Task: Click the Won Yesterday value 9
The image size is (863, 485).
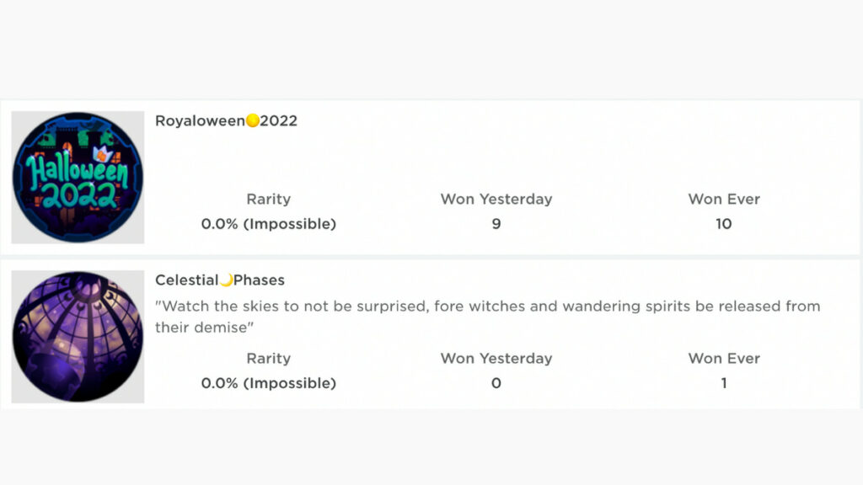Action: point(496,224)
